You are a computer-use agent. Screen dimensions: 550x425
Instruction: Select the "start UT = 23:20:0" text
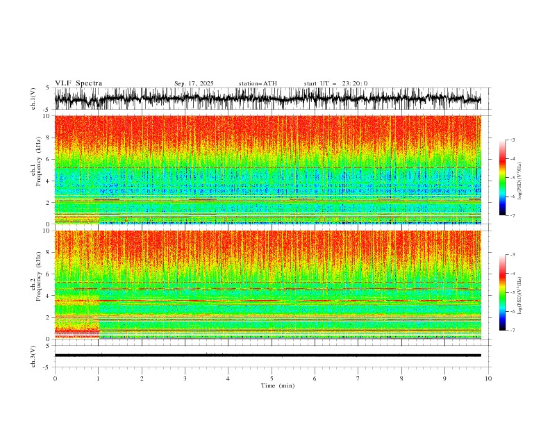335,83
